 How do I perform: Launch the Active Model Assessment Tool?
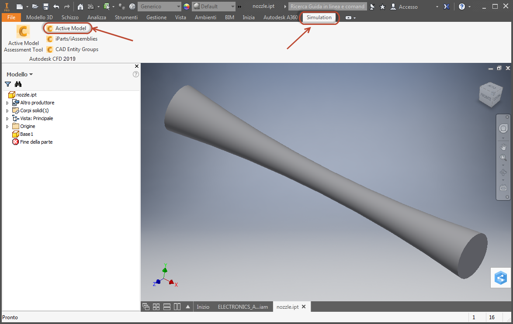coord(23,38)
